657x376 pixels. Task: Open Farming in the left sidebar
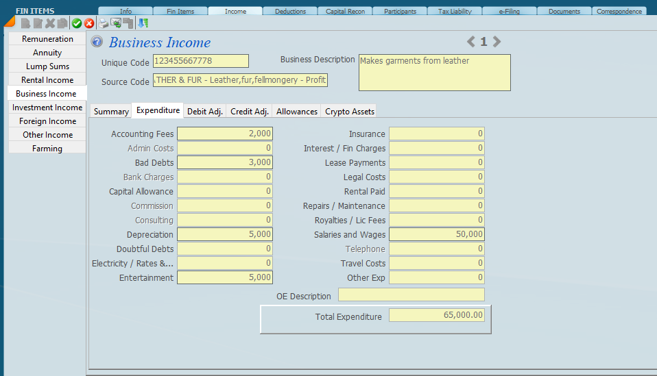(47, 149)
